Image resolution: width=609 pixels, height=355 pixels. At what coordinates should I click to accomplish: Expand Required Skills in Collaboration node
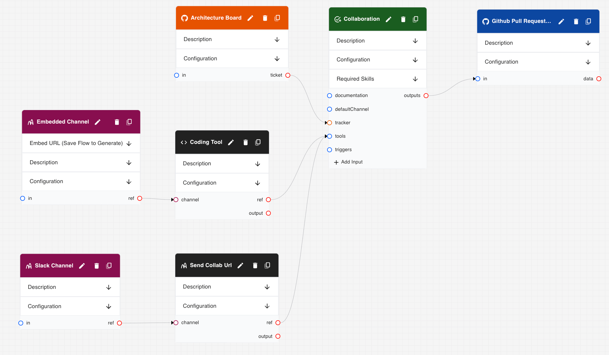click(415, 79)
